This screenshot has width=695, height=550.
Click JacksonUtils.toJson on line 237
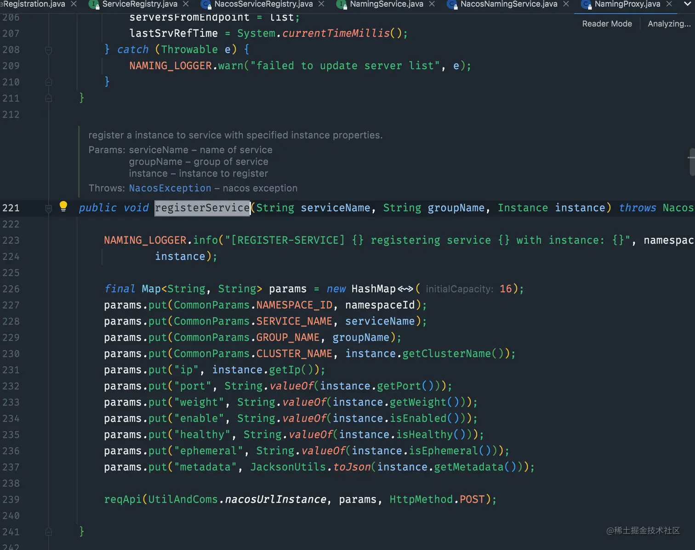tap(310, 467)
